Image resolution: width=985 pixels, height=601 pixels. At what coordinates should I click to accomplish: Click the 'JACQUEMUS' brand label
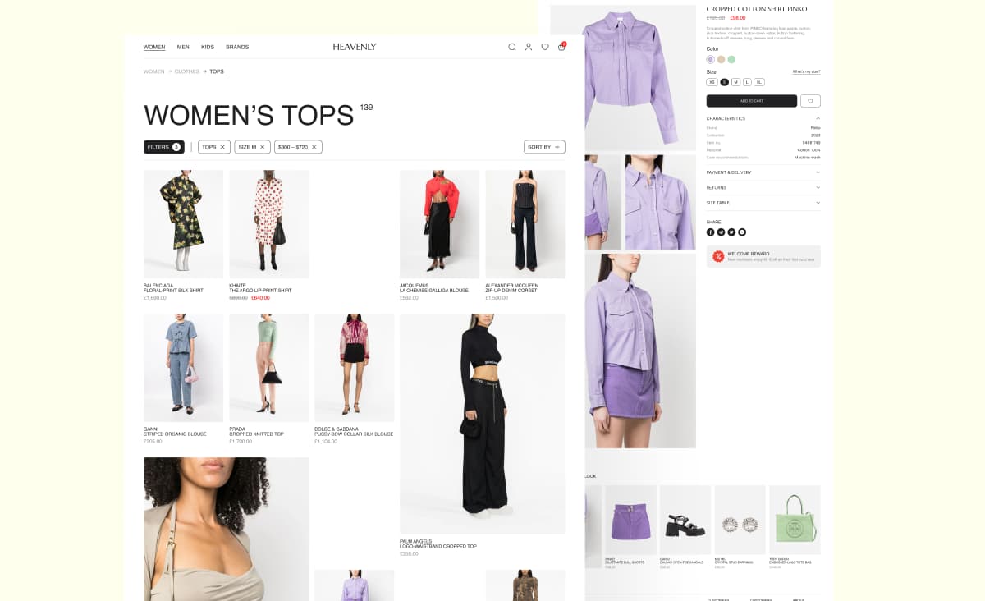(415, 286)
